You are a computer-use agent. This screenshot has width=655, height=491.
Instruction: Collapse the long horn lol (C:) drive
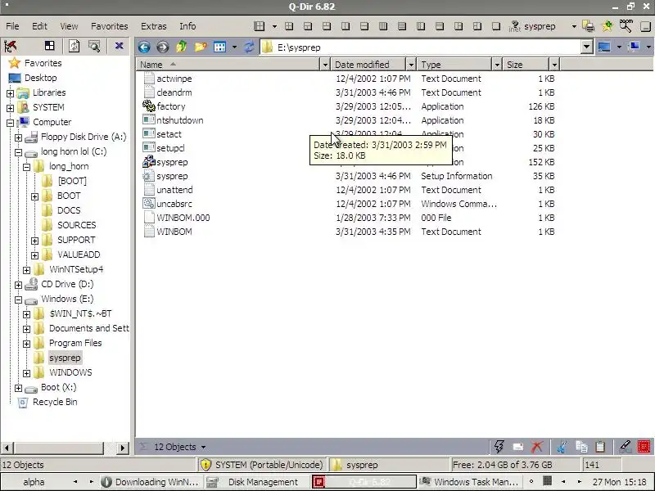click(x=18, y=153)
